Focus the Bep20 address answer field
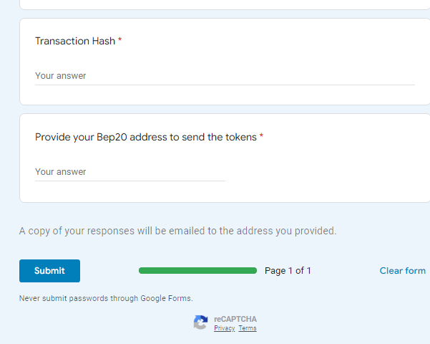Image resolution: width=430 pixels, height=344 pixels. click(x=130, y=172)
